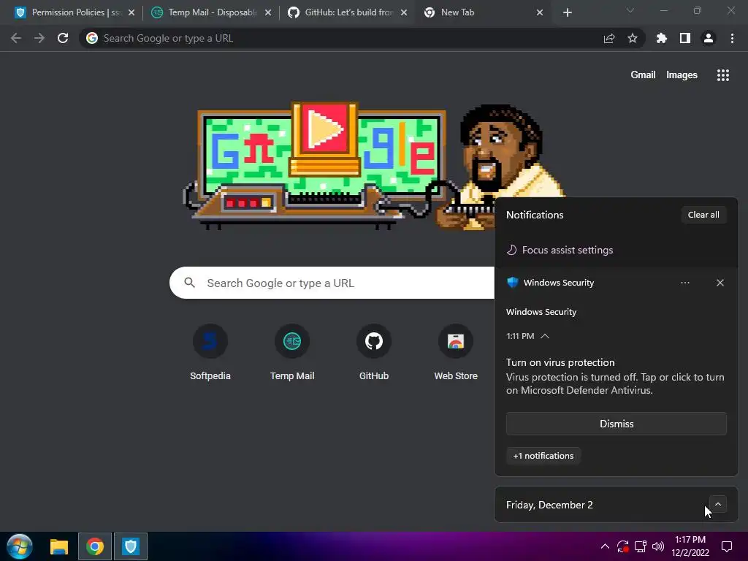The width and height of the screenshot is (748, 561).
Task: Open the network tray icon
Action: (640, 546)
